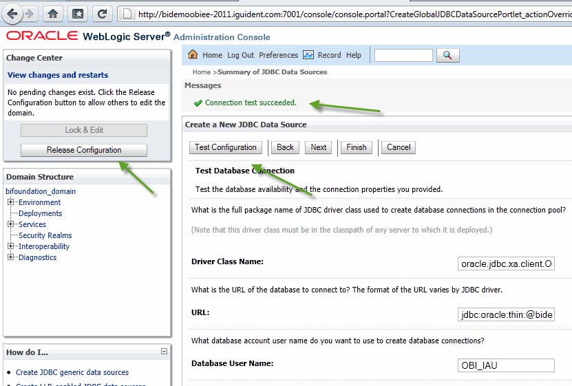Screen dimensions: 572x386
Task: Open View changes and restarts link
Action: [x=58, y=75]
